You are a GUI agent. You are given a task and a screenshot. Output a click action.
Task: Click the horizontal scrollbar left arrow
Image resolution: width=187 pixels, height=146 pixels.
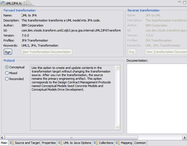point(2,138)
